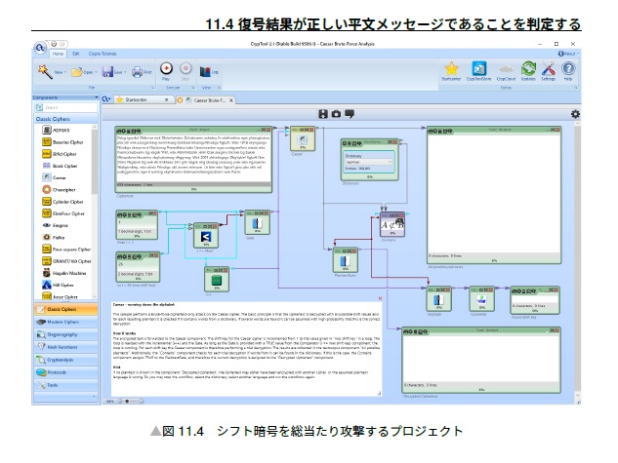The width and height of the screenshot is (618, 463).
Task: Select Cylinder Cipher component
Action: point(63,202)
